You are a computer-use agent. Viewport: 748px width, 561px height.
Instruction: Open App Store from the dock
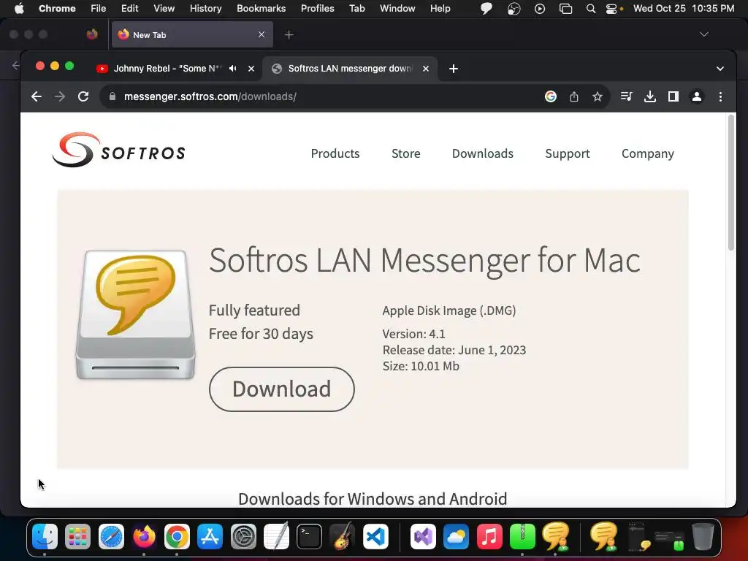pos(210,537)
